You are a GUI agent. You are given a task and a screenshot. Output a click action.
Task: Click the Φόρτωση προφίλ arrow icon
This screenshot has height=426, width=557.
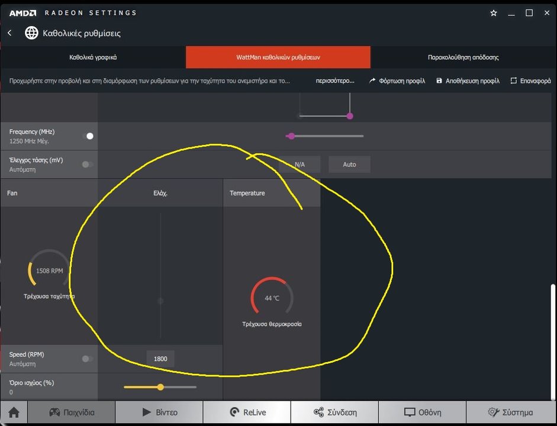tap(372, 80)
